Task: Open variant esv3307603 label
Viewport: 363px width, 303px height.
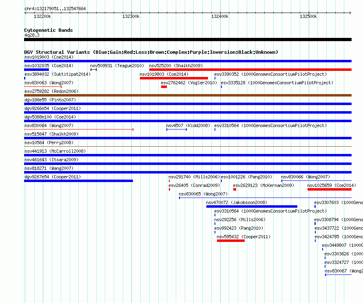Action: 339,202
